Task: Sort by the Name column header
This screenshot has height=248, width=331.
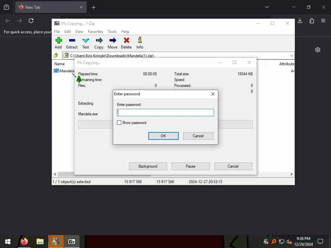Action: 59,64
